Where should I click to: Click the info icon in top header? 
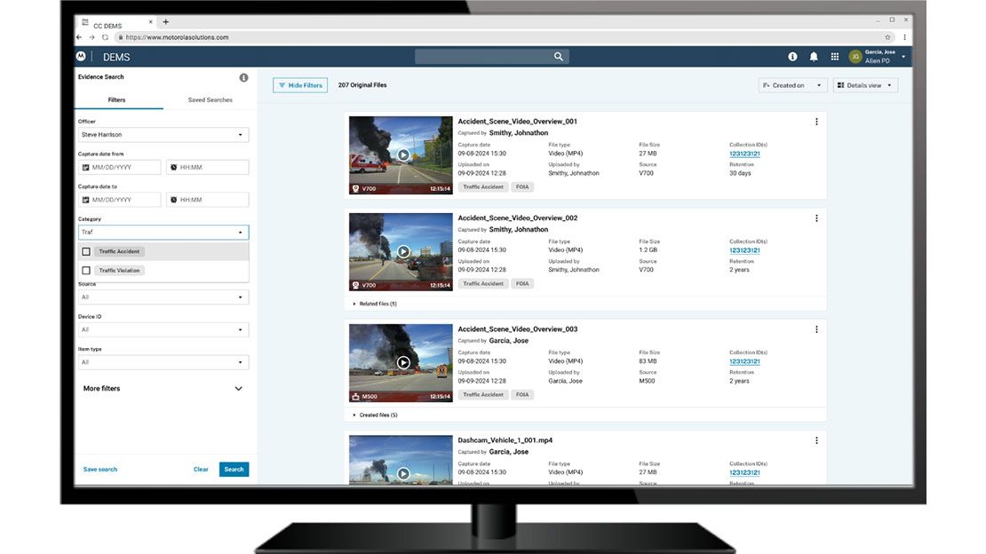click(792, 57)
